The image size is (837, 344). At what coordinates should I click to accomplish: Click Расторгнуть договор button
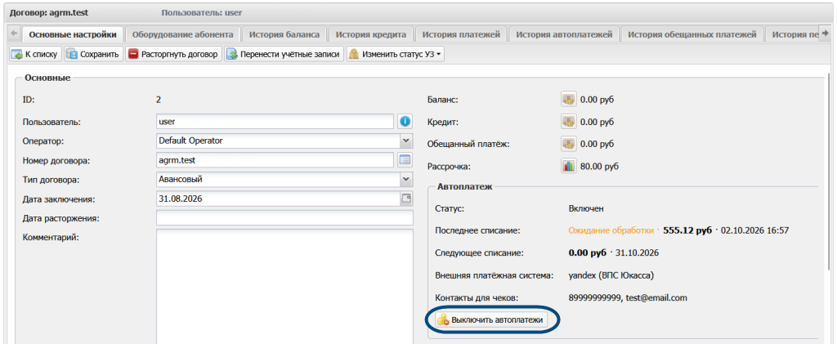173,55
